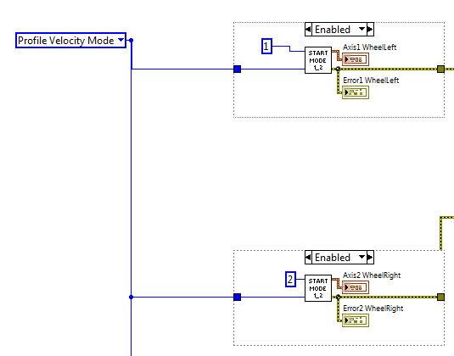Go to next case in upper structure
Screen dimensions: 454x356
(x=370, y=29)
